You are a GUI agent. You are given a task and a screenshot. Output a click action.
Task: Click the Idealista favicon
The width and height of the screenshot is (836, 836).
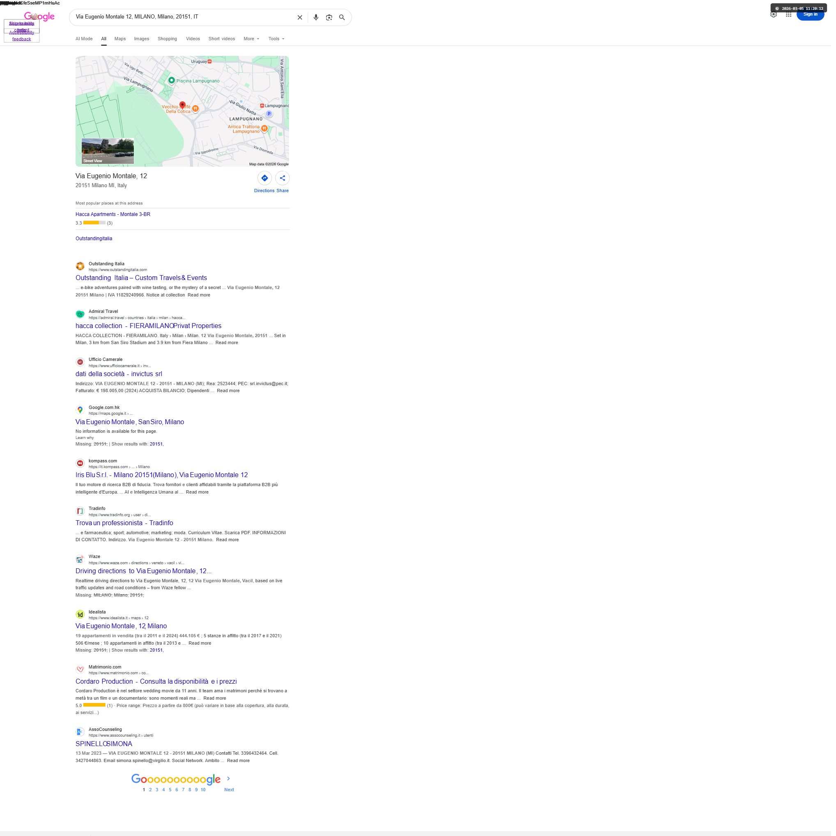point(80,618)
